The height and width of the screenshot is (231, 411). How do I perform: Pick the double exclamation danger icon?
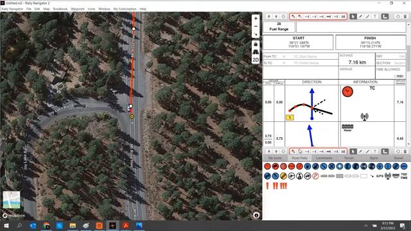tap(275, 185)
